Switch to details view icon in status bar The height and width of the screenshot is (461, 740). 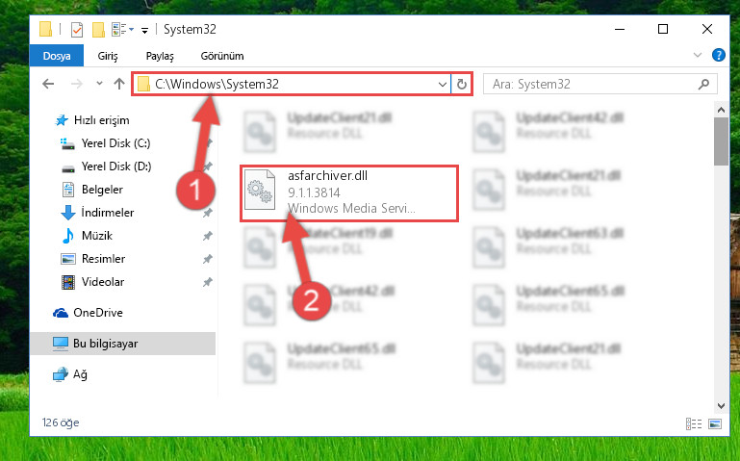pos(693,423)
